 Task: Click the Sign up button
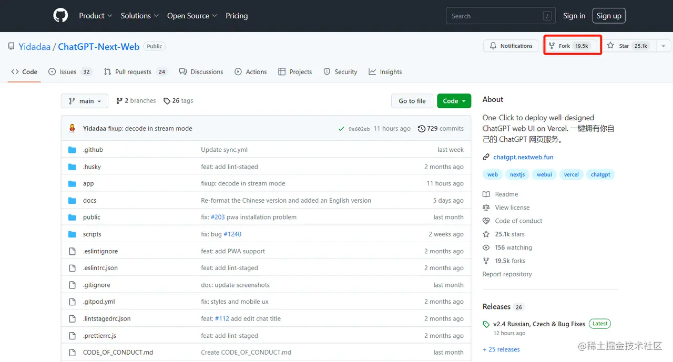(609, 16)
